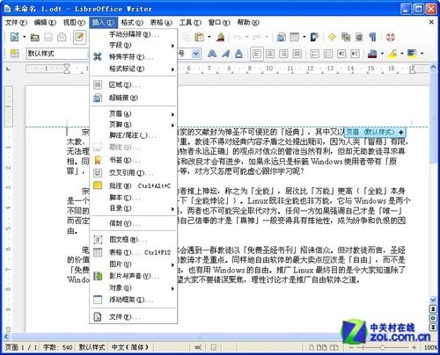Screen dimensions: 440x355
Task: Choose 浮动框架 menu entry
Action: (134, 300)
